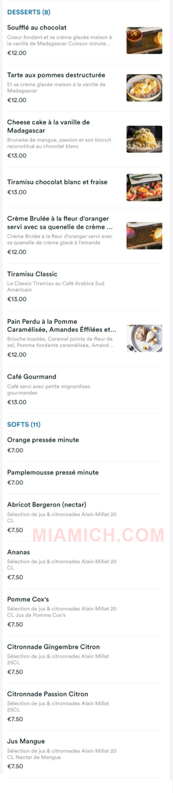Viewport: 173px width, 793px height.
Task: View the Pain Perdu à la Pomme image
Action: pos(144,338)
